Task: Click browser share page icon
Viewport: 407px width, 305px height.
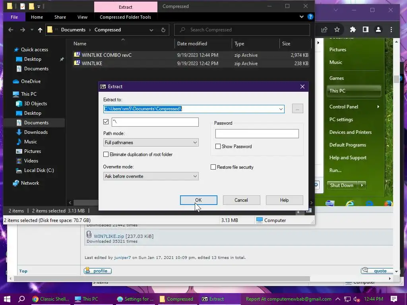Action: coord(324,29)
